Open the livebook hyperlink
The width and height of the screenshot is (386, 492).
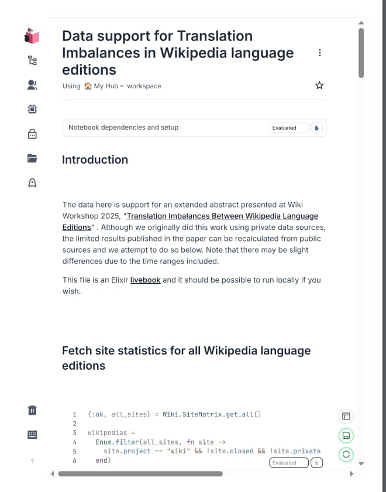(145, 280)
